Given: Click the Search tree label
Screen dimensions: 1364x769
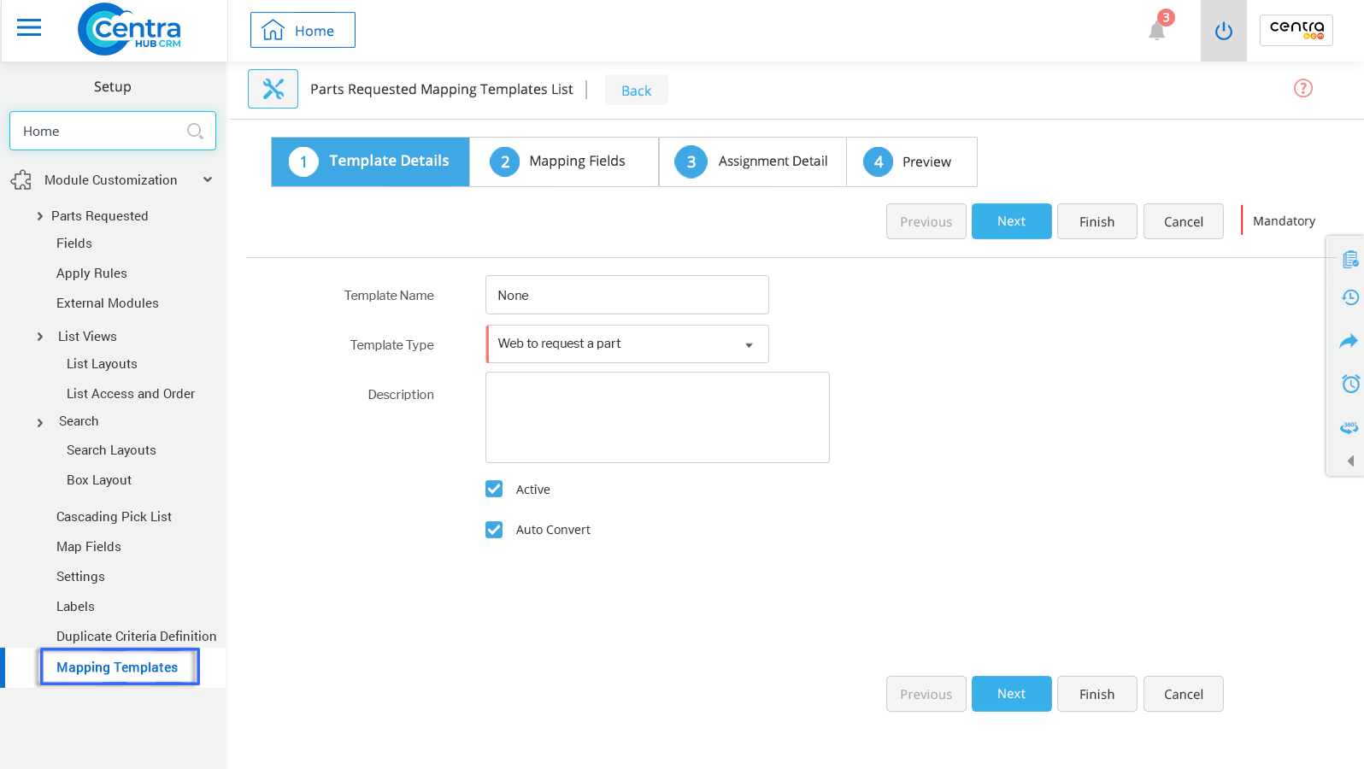Looking at the screenshot, I should pyautogui.click(x=79, y=421).
